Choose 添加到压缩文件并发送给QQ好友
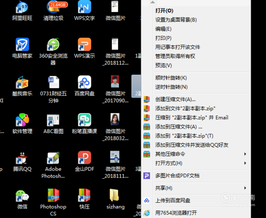The width and height of the screenshot is (266, 218). coord(196,145)
